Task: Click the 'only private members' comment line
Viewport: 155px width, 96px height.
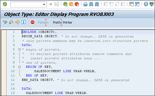Action: click(85, 41)
